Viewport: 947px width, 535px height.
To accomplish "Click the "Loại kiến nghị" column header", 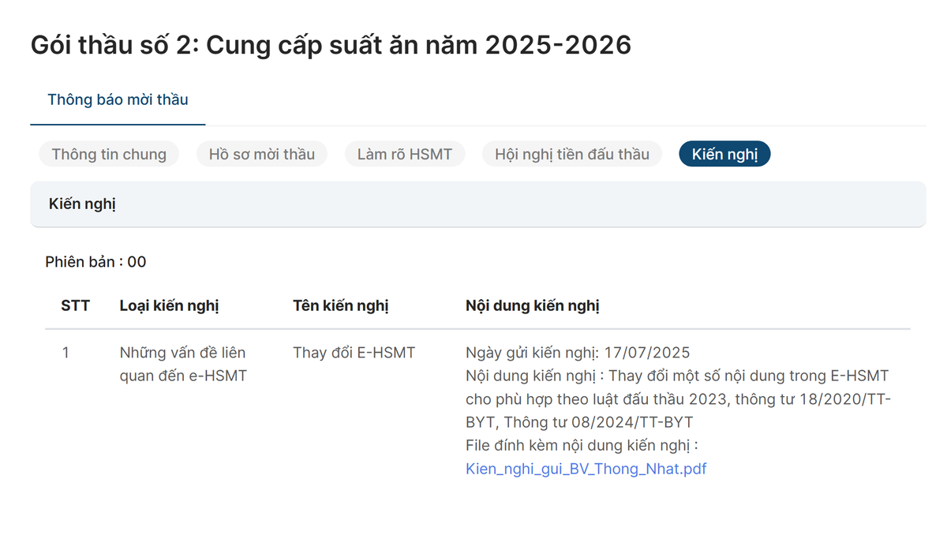I will tap(169, 305).
